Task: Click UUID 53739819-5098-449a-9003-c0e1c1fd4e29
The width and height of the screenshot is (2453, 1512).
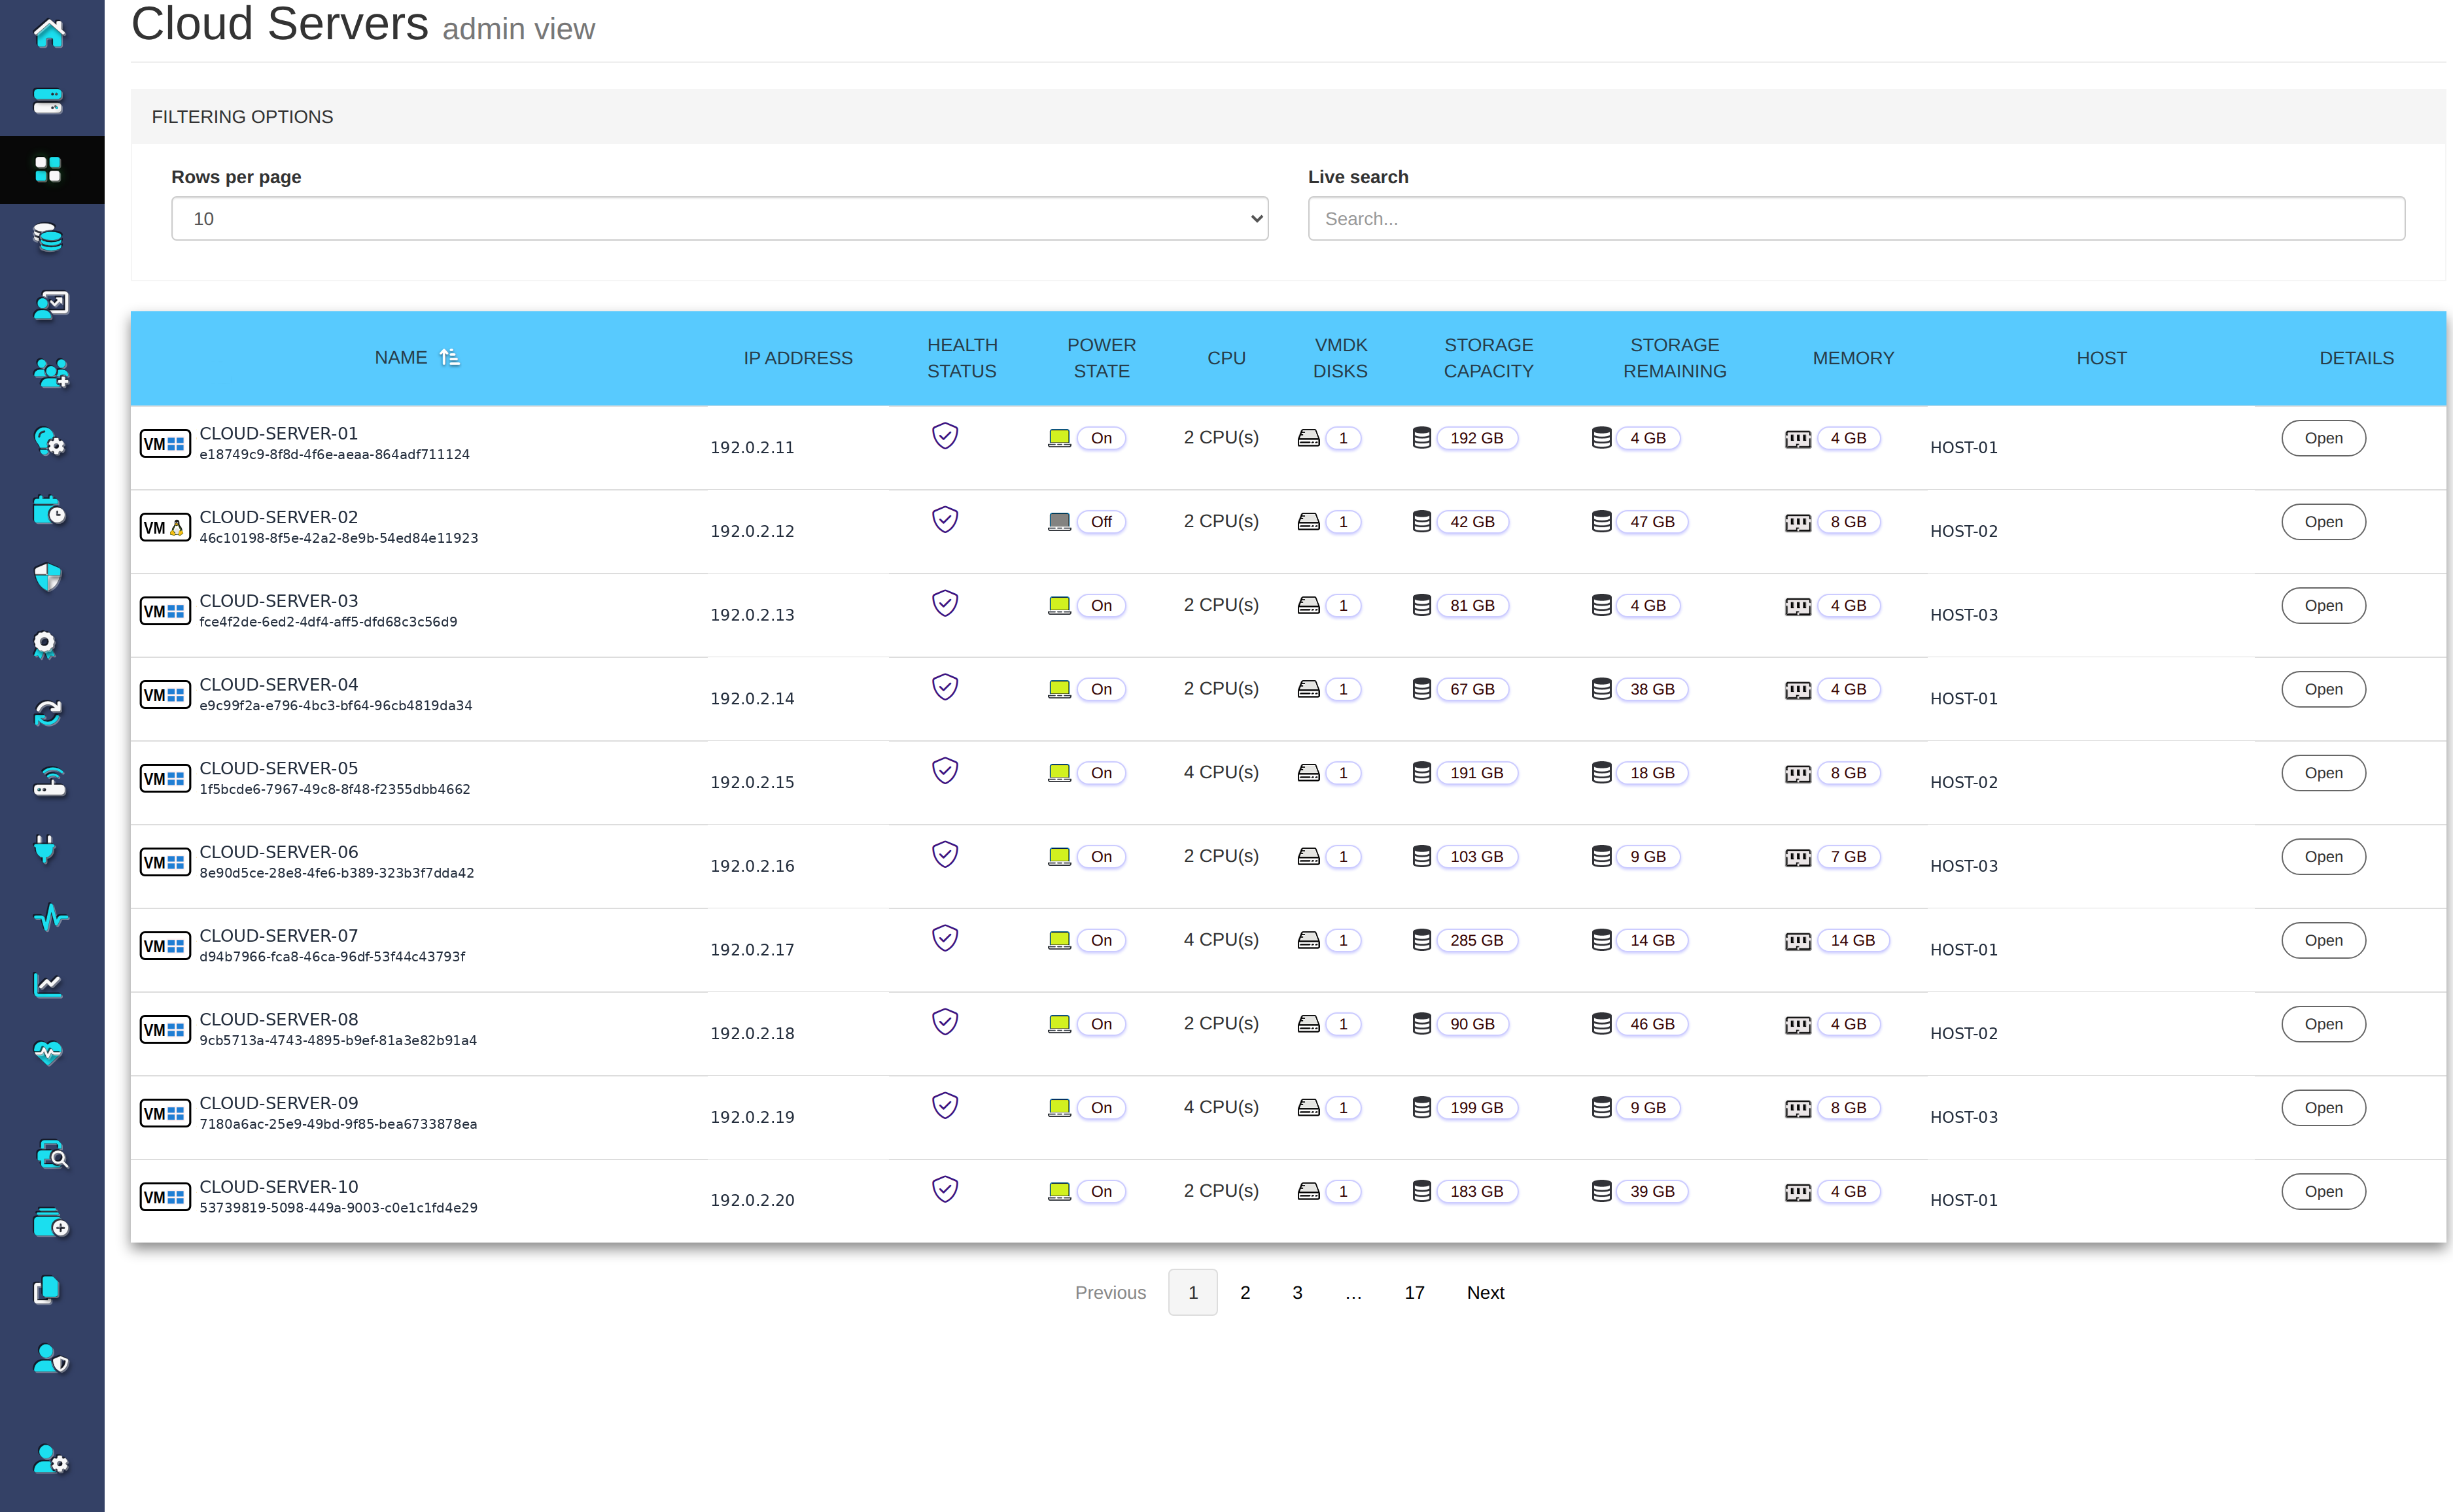Action: click(338, 1208)
